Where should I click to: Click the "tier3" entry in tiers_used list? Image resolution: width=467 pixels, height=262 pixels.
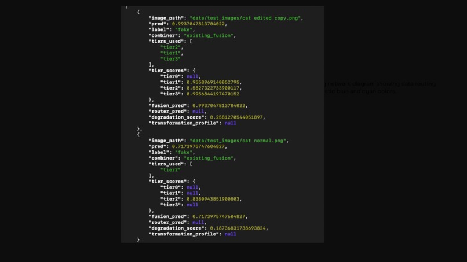(170, 59)
